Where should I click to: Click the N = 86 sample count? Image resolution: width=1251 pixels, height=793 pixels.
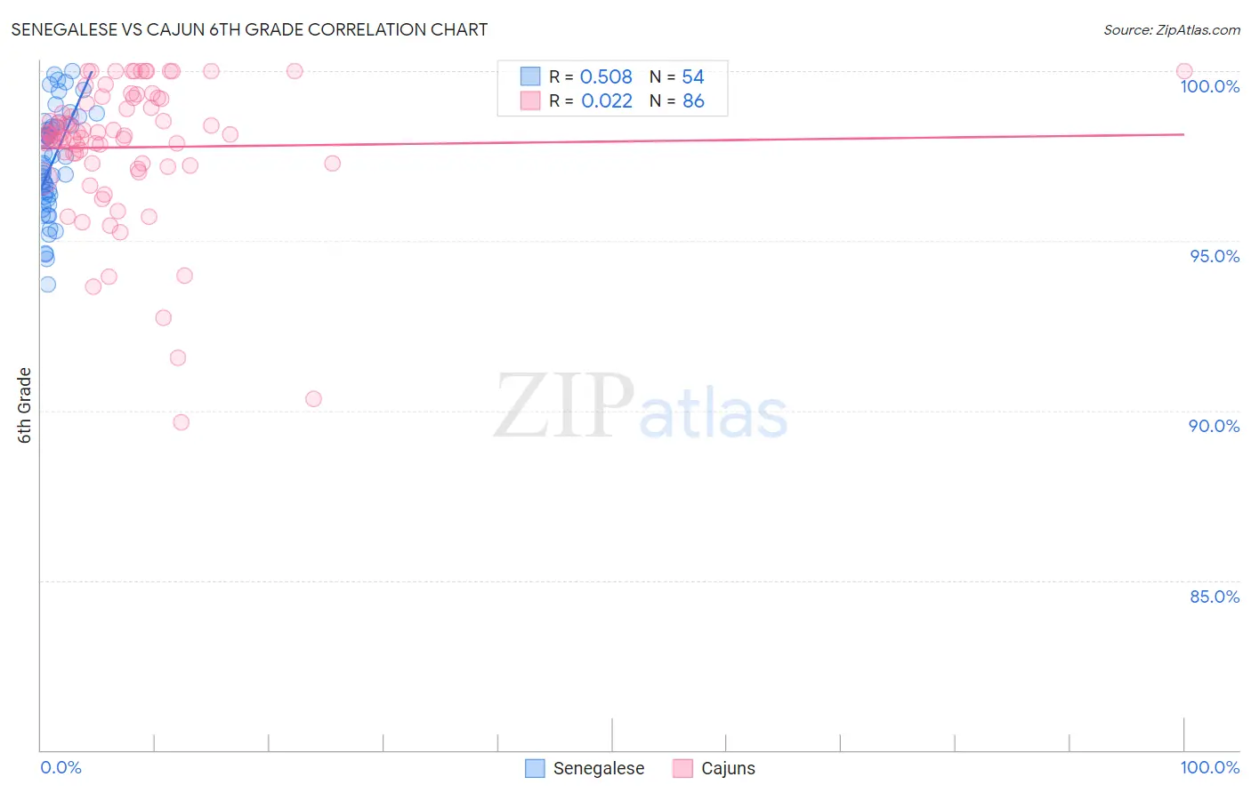[676, 100]
